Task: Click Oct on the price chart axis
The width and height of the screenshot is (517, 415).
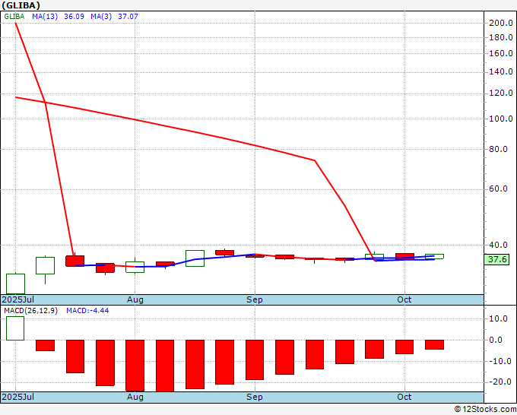Action: click(404, 299)
